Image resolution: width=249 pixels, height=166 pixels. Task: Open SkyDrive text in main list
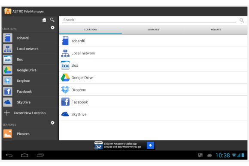point(79,114)
